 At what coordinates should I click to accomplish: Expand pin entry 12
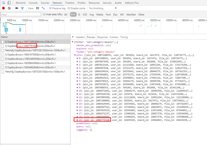[77, 97]
